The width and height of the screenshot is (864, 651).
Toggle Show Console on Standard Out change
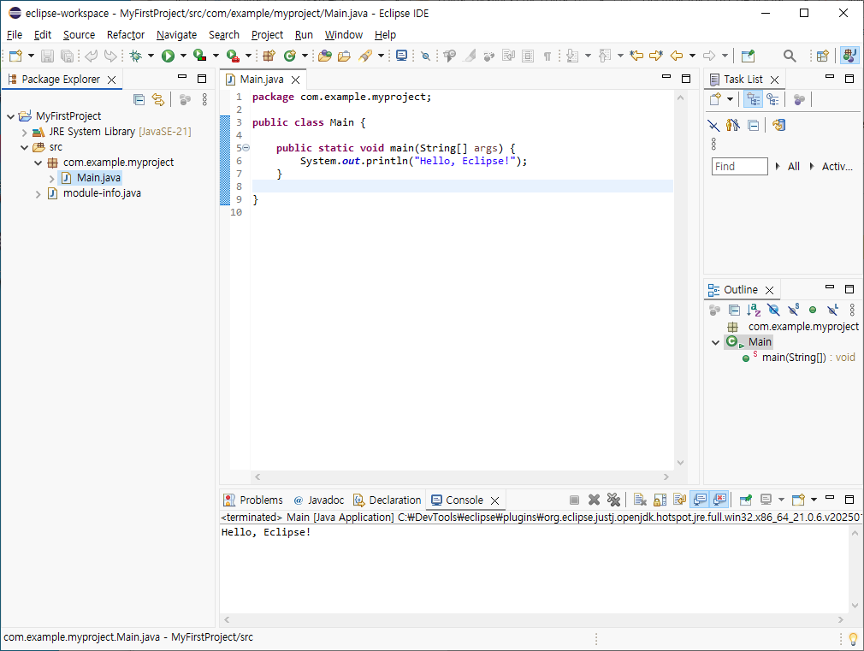[x=700, y=500]
